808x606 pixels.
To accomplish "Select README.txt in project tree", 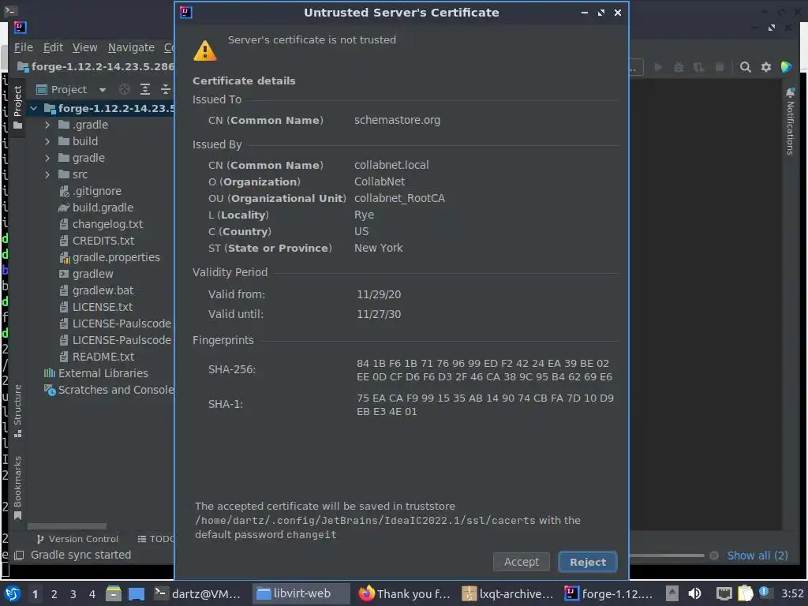I will click(103, 357).
